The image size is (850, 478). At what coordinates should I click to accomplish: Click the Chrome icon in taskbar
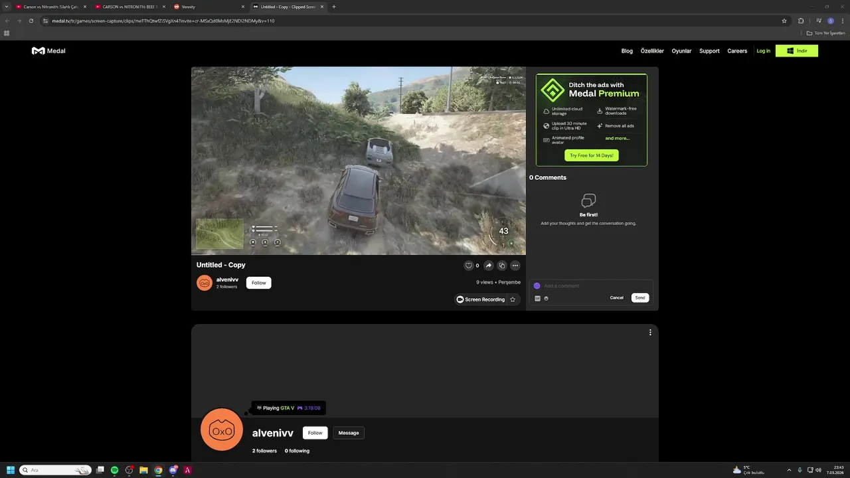coord(158,470)
